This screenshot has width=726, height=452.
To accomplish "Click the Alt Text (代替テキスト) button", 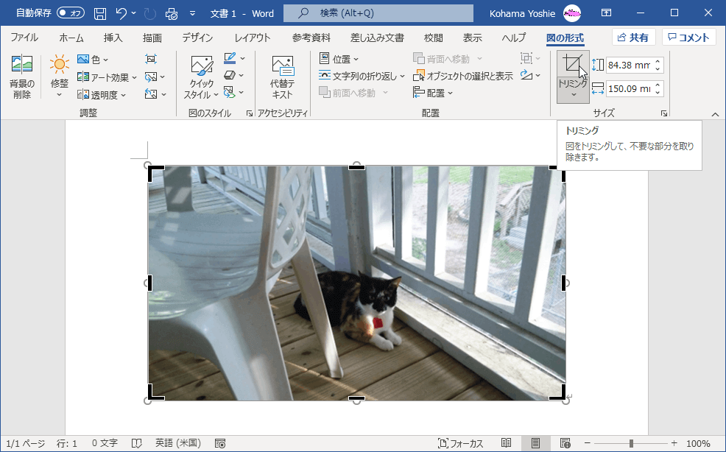I will pyautogui.click(x=282, y=77).
